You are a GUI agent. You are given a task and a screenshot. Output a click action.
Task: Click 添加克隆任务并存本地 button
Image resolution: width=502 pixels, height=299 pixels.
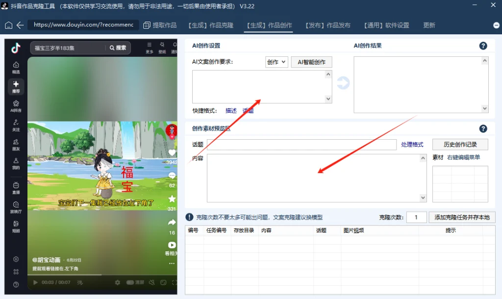point(462,217)
